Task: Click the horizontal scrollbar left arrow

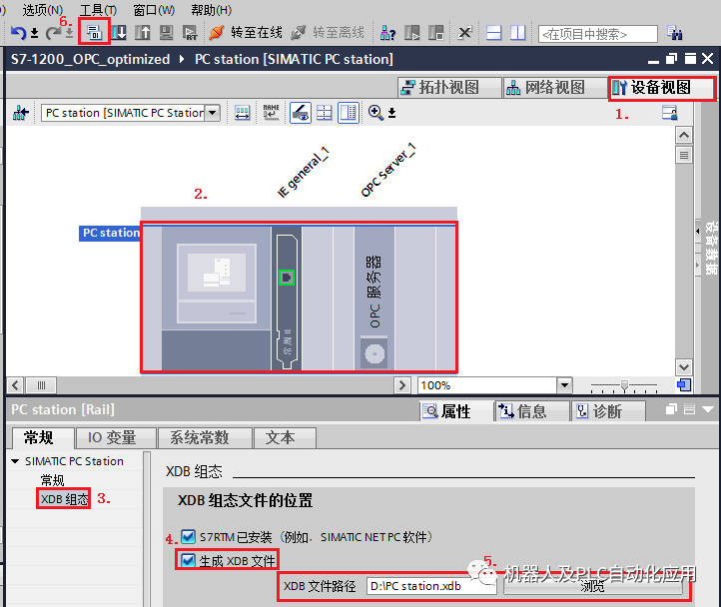Action: point(15,385)
